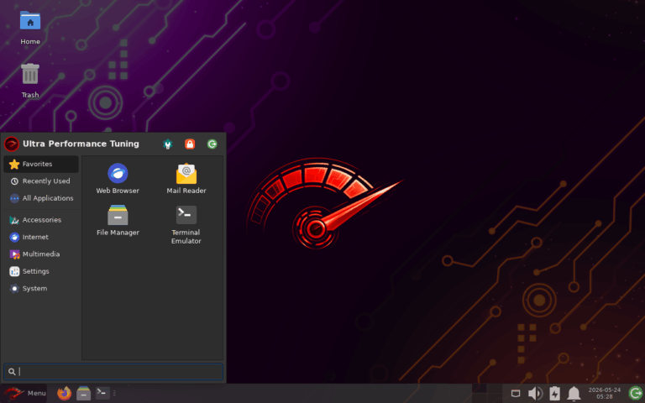Launch the Mail Reader favorite
645x403 pixels.
pyautogui.click(x=186, y=179)
